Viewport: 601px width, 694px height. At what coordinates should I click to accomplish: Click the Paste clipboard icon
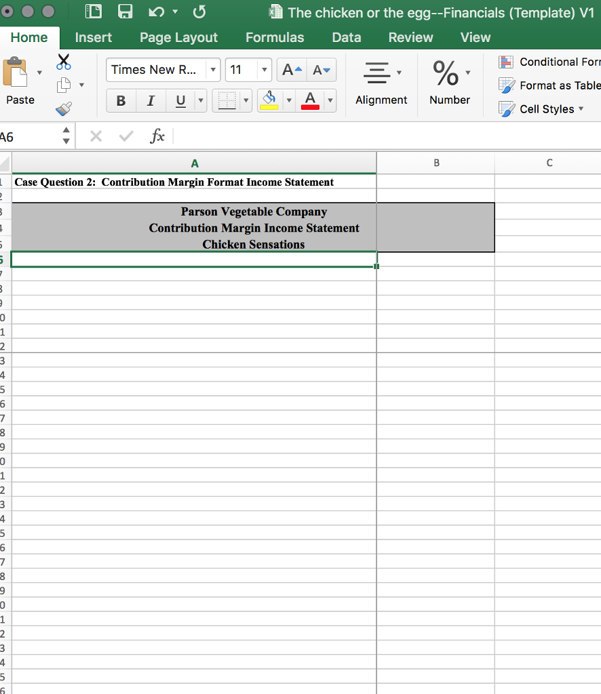15,72
